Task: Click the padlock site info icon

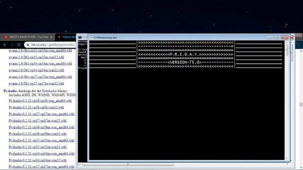Action: [28, 45]
